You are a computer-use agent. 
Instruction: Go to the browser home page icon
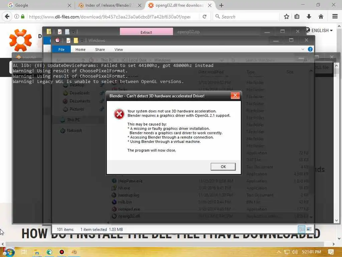[x=321, y=16]
